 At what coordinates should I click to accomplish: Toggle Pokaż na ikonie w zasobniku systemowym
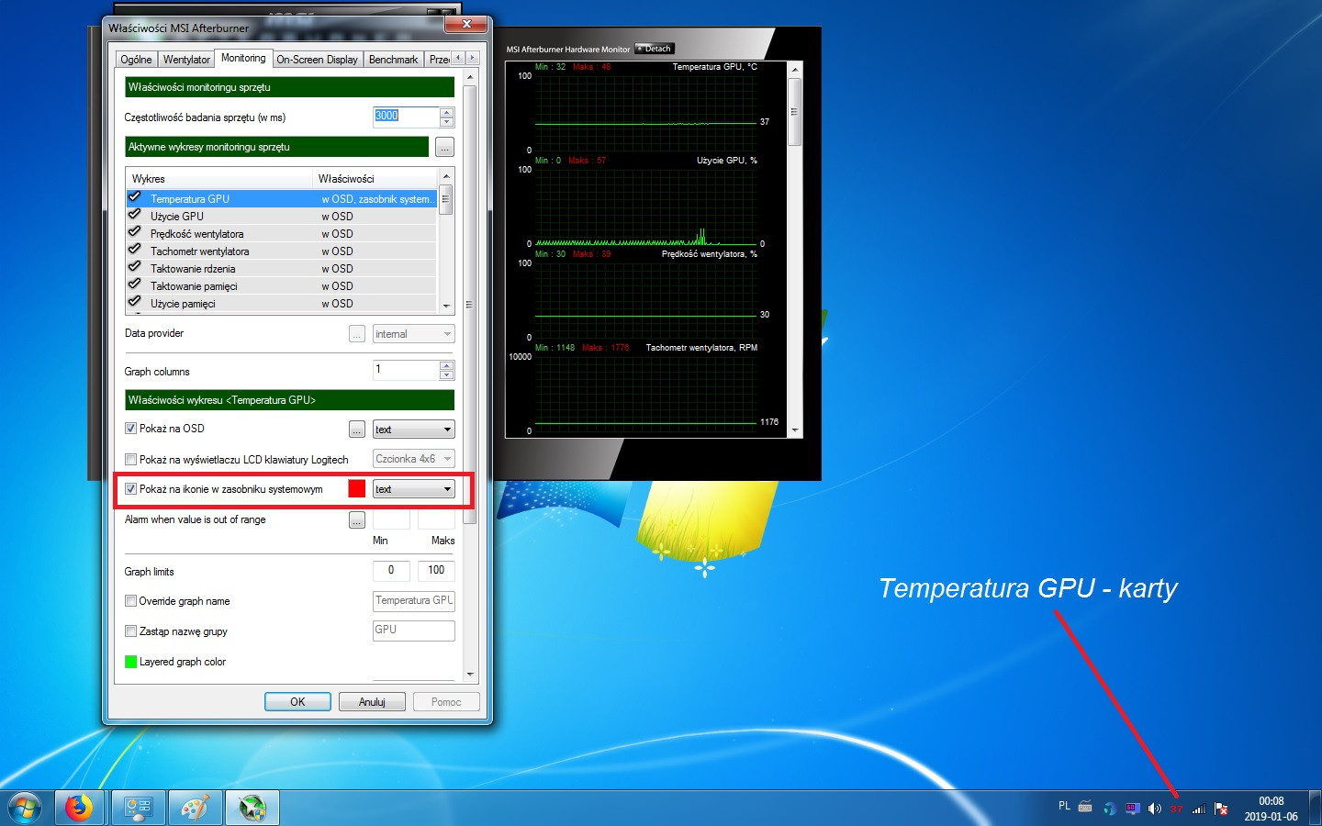point(130,489)
